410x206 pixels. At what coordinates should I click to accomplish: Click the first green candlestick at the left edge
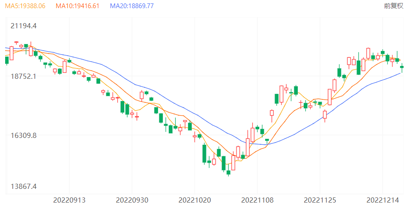pos(7,60)
